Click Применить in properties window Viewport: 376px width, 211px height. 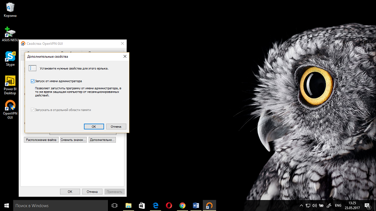[x=115, y=192]
